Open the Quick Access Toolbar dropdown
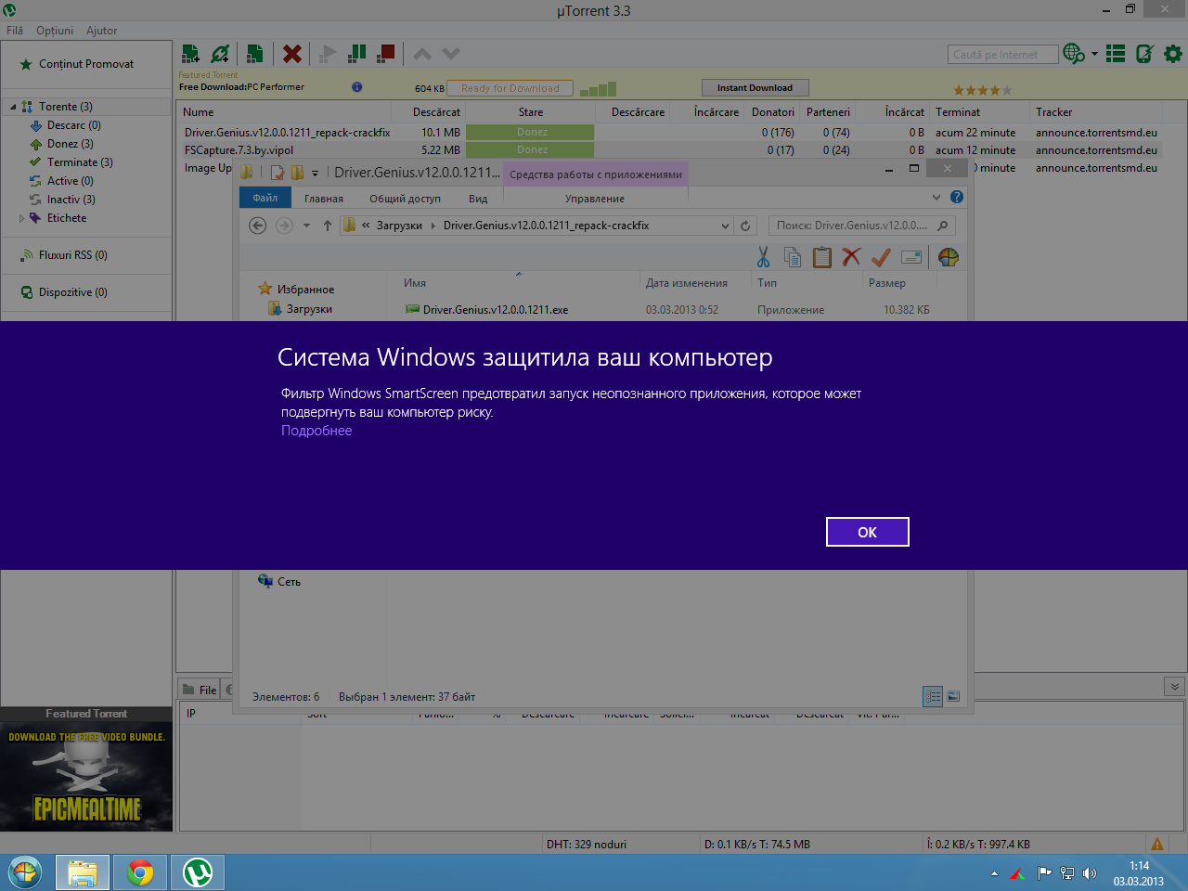This screenshot has height=891, width=1188. tap(316, 173)
